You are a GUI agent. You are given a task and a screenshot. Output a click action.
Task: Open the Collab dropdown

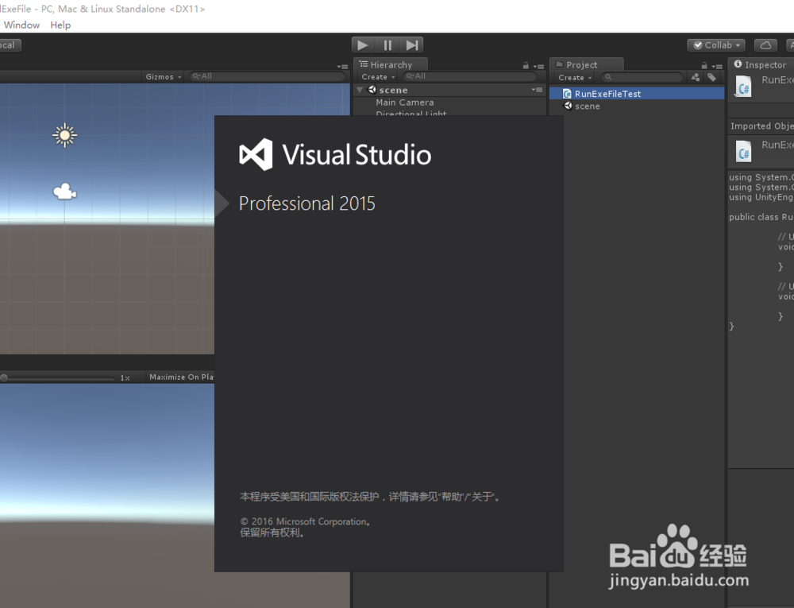tap(716, 45)
